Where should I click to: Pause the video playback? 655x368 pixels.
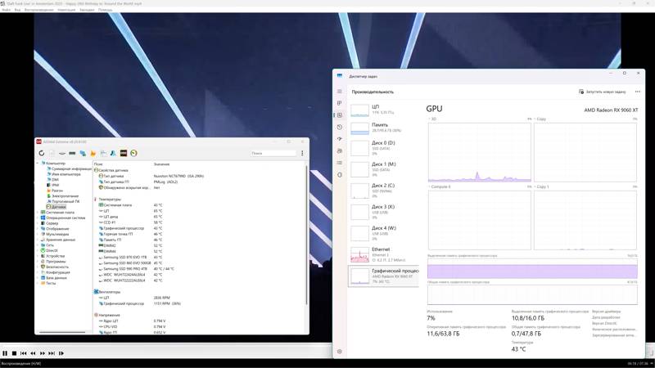click(x=5, y=353)
